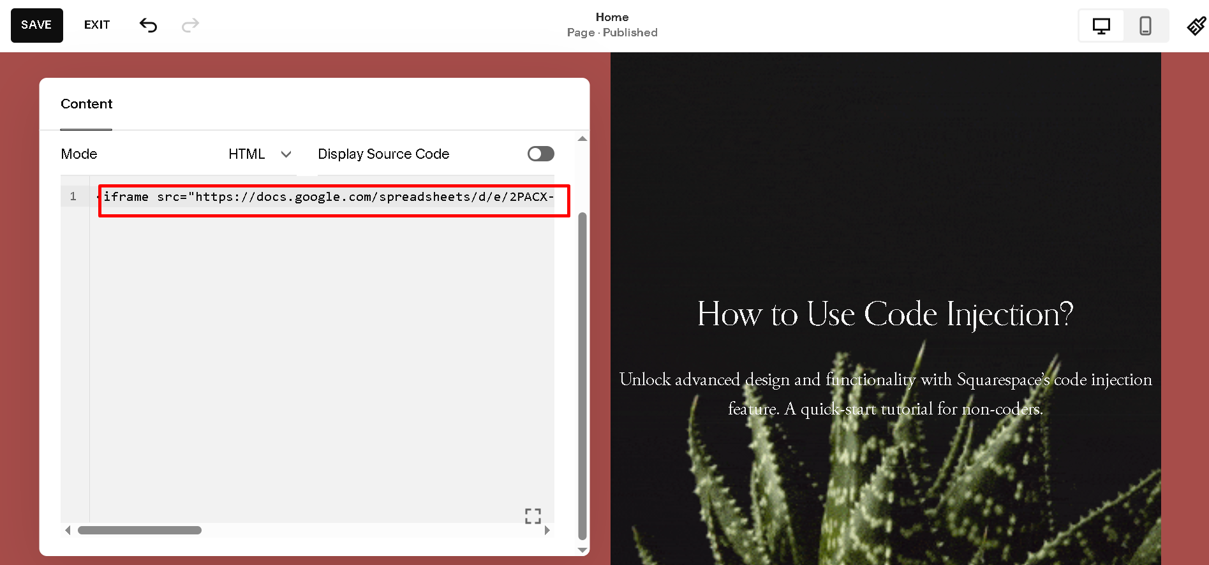
Task: Switch to desktop preview
Action: click(1101, 26)
